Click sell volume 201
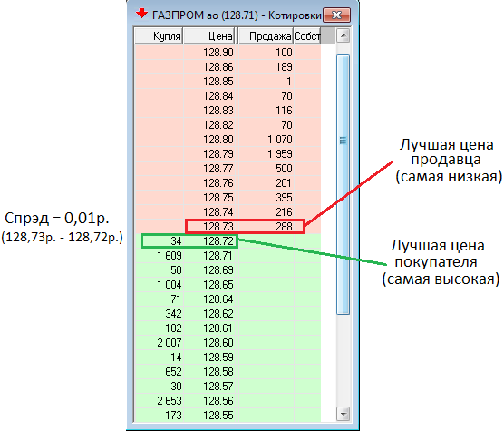The image size is (504, 431). pos(267,183)
